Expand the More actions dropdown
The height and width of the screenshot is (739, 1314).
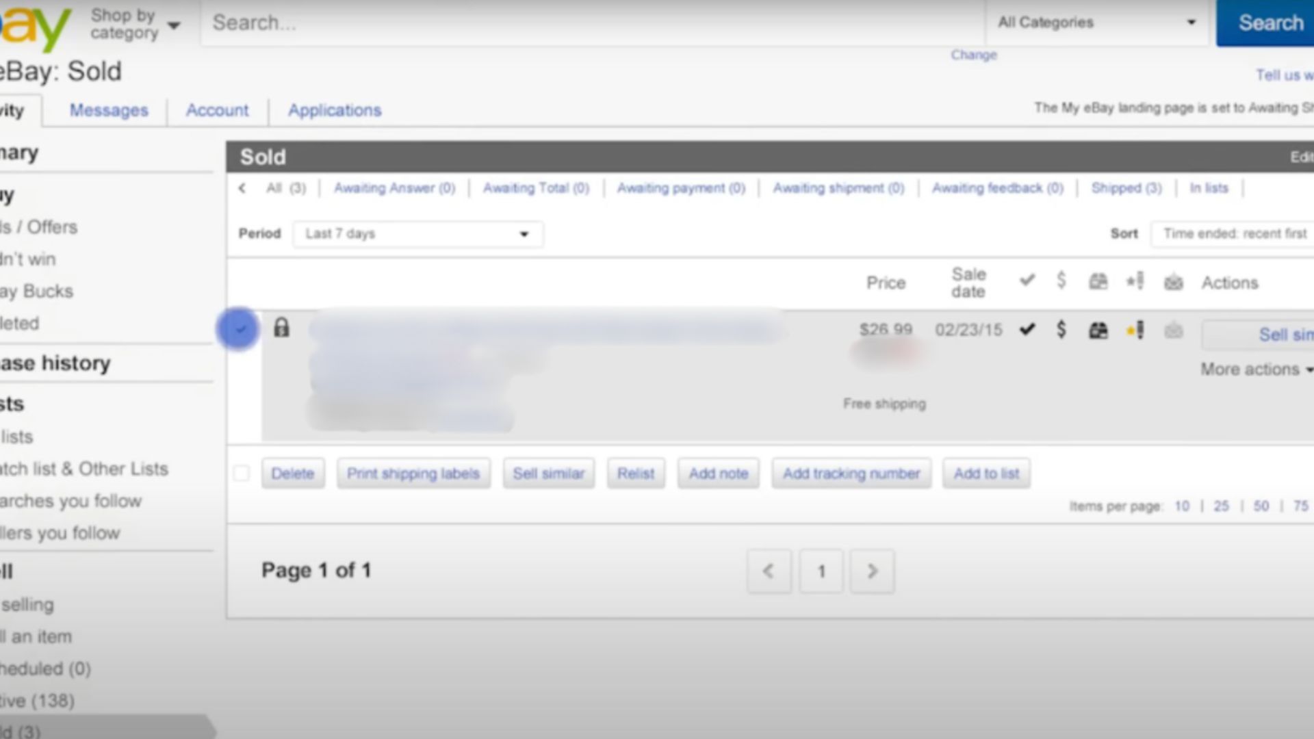click(x=1257, y=369)
